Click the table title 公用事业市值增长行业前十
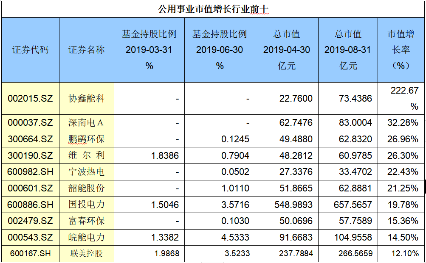 click(213, 9)
